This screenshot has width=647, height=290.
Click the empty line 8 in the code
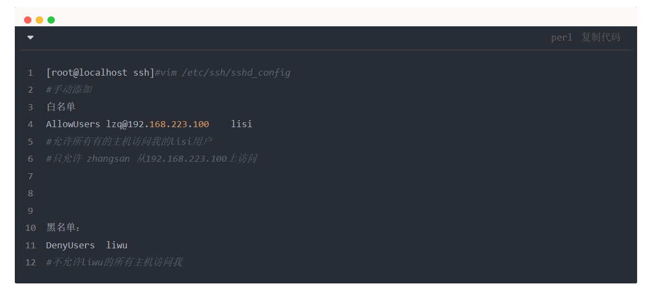tap(326, 193)
